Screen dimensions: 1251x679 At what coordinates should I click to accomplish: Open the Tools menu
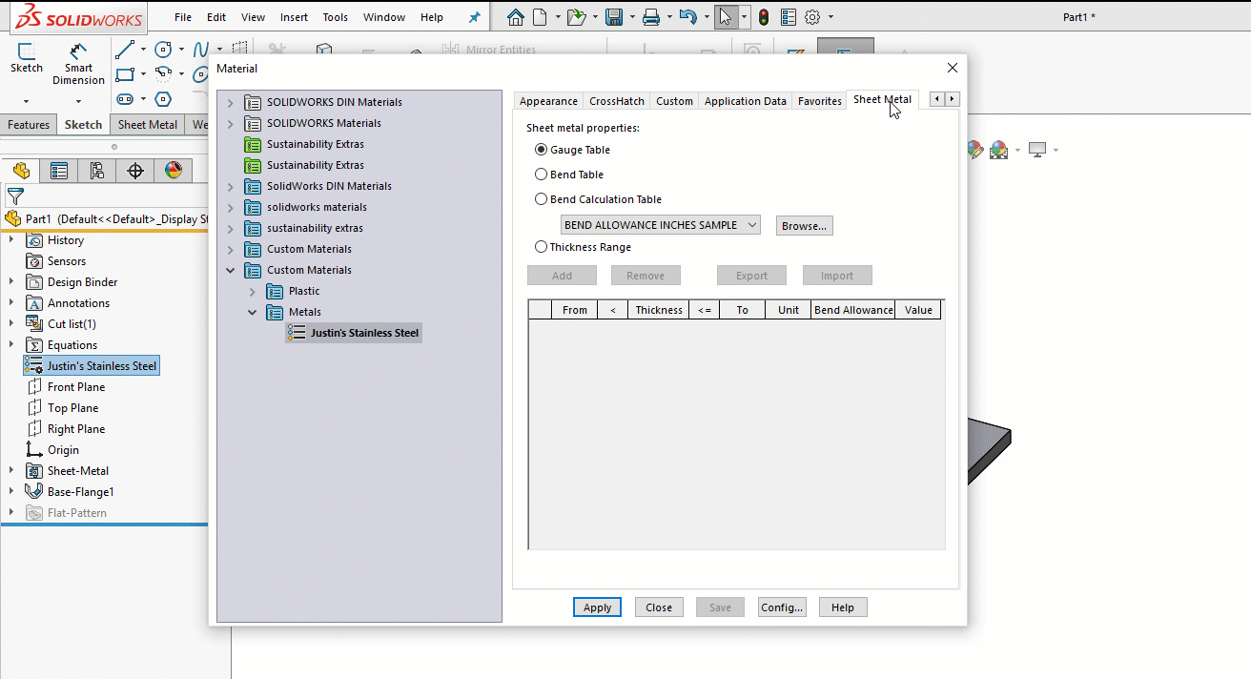click(x=335, y=17)
